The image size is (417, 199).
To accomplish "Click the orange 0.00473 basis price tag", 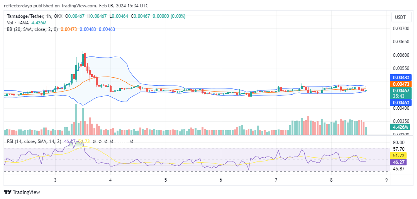I will pos(400,84).
